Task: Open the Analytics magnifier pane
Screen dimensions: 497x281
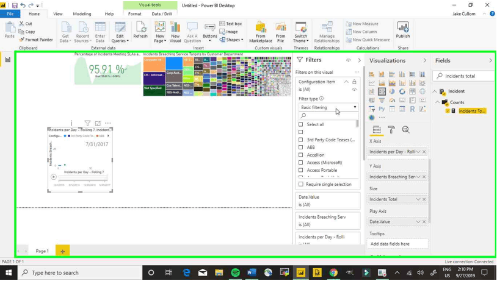Action: tap(405, 129)
